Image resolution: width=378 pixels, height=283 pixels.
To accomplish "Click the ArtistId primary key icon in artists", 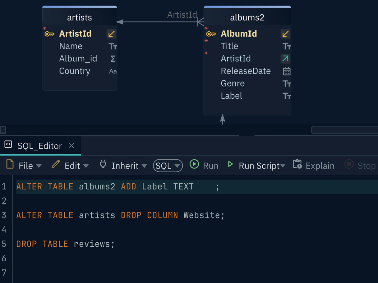I will (x=49, y=34).
